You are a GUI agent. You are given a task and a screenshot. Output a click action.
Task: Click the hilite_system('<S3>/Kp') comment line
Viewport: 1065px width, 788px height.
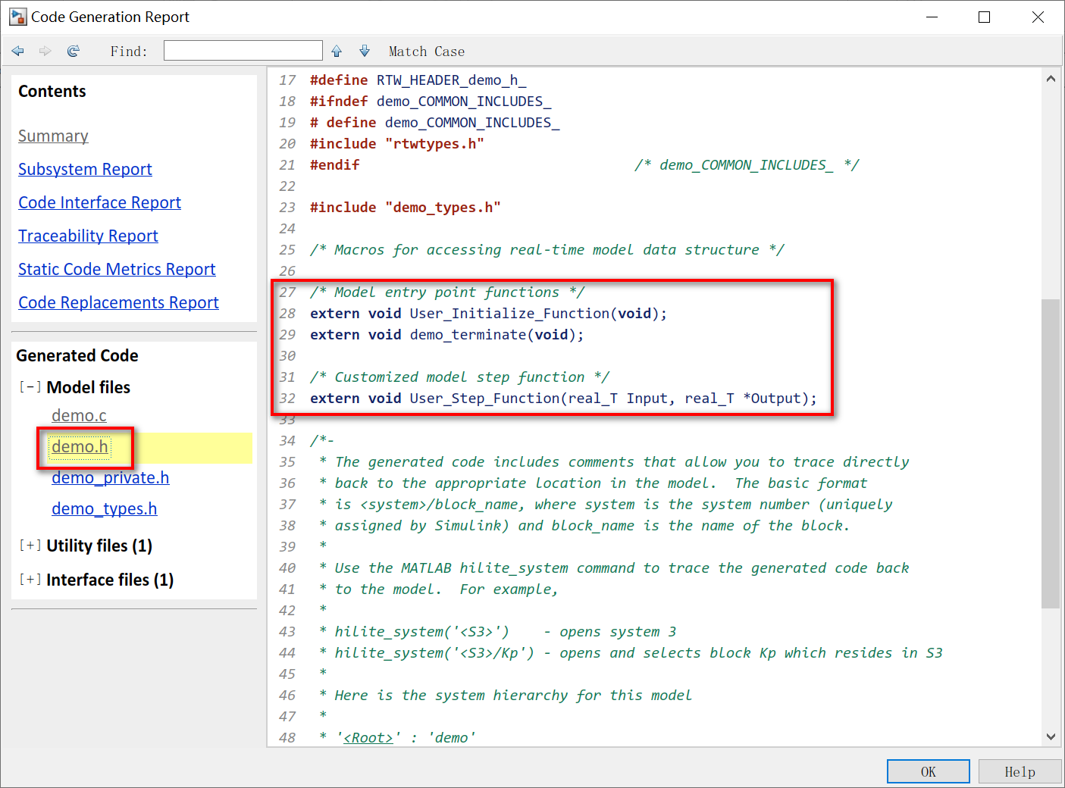tap(631, 653)
